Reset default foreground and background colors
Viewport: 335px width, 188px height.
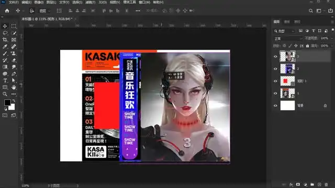pyautogui.click(x=5, y=109)
